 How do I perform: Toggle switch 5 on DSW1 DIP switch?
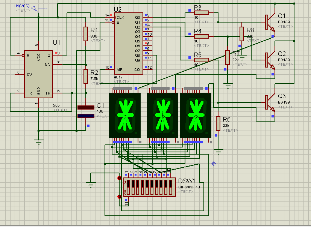pyautogui.click(x=147, y=187)
